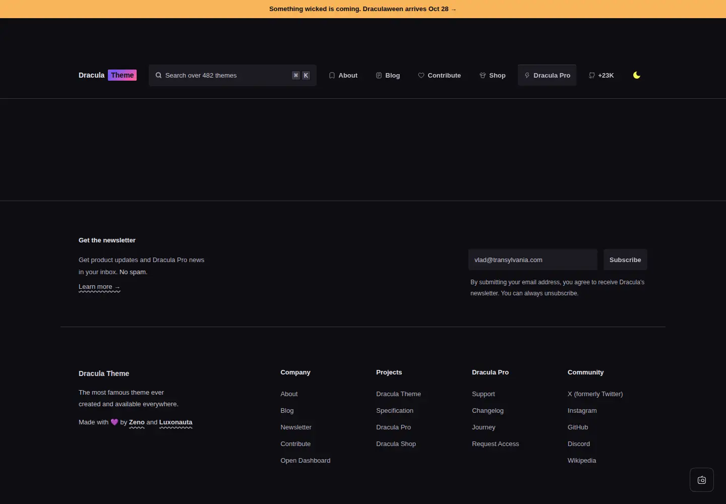Click the purple heart emoji
The height and width of the screenshot is (504, 726).
coord(114,422)
